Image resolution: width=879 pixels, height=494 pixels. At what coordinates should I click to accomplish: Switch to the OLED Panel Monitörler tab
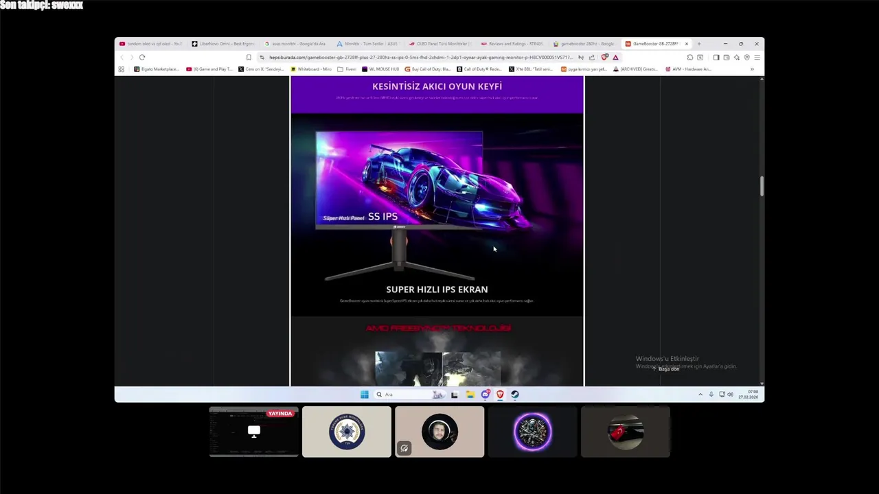440,44
